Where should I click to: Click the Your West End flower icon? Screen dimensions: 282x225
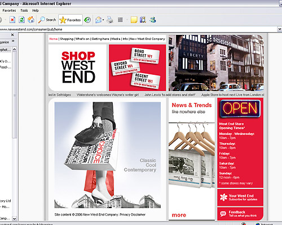click(x=223, y=197)
